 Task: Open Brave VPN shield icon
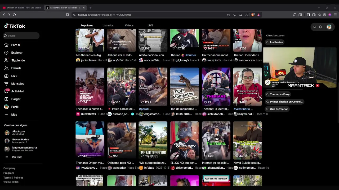tap(324, 15)
